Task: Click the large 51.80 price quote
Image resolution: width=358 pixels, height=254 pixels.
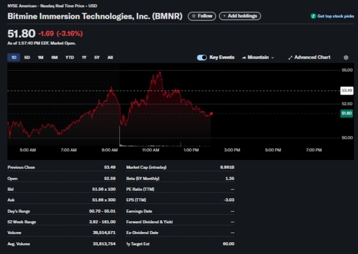Action: (21, 34)
